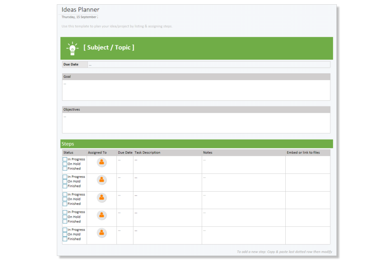
Task: Click inside the Goal text box
Action: 196,90
